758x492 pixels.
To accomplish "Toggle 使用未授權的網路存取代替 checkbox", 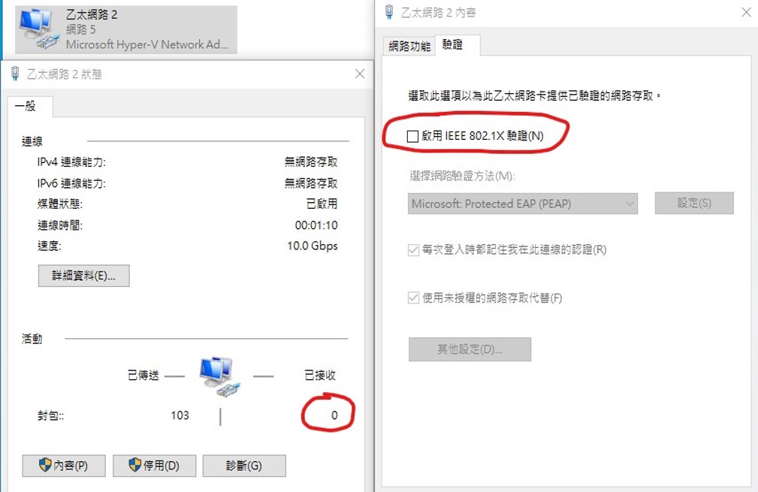I will pyautogui.click(x=413, y=297).
